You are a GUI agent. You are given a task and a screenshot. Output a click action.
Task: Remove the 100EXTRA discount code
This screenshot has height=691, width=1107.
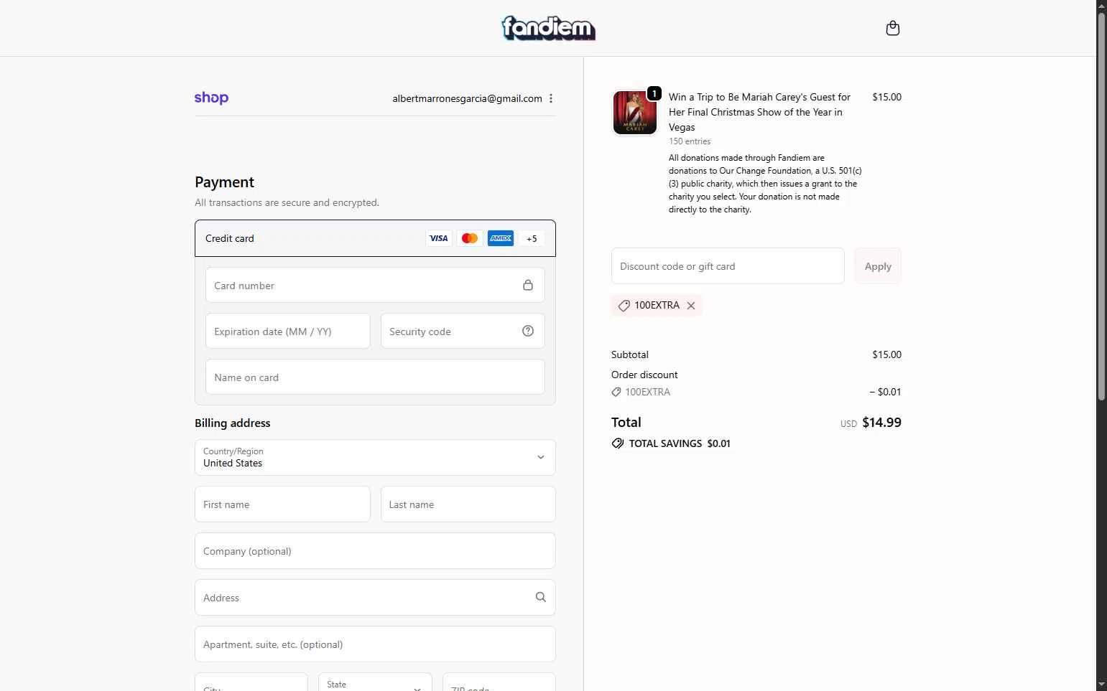[691, 306]
